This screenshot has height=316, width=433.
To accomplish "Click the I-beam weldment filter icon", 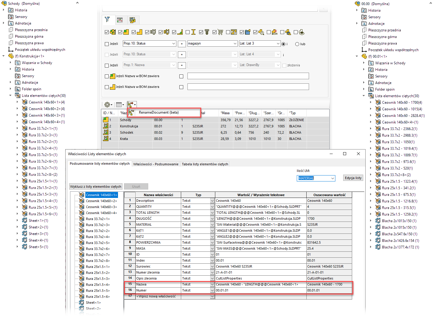I will [193, 32].
